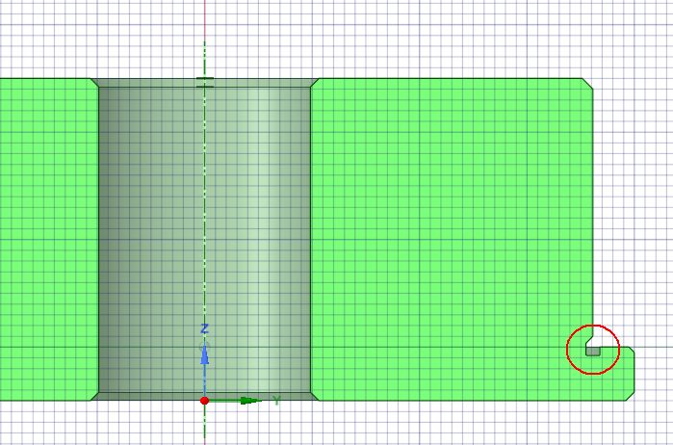Click the right vertical edge of the body
The height and width of the screenshot is (445, 673).
tap(593, 212)
